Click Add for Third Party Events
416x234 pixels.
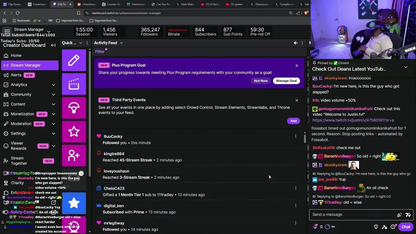point(293,121)
